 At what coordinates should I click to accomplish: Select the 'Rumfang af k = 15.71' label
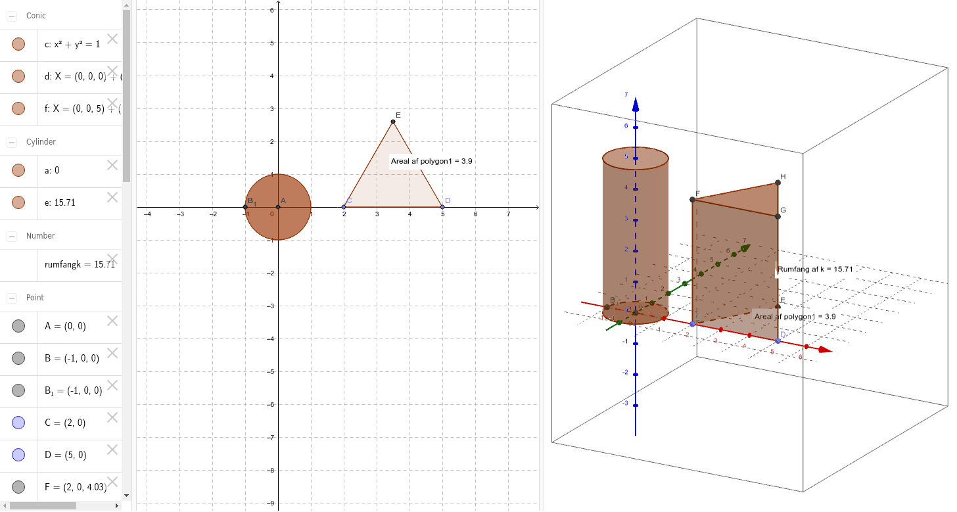click(x=815, y=269)
